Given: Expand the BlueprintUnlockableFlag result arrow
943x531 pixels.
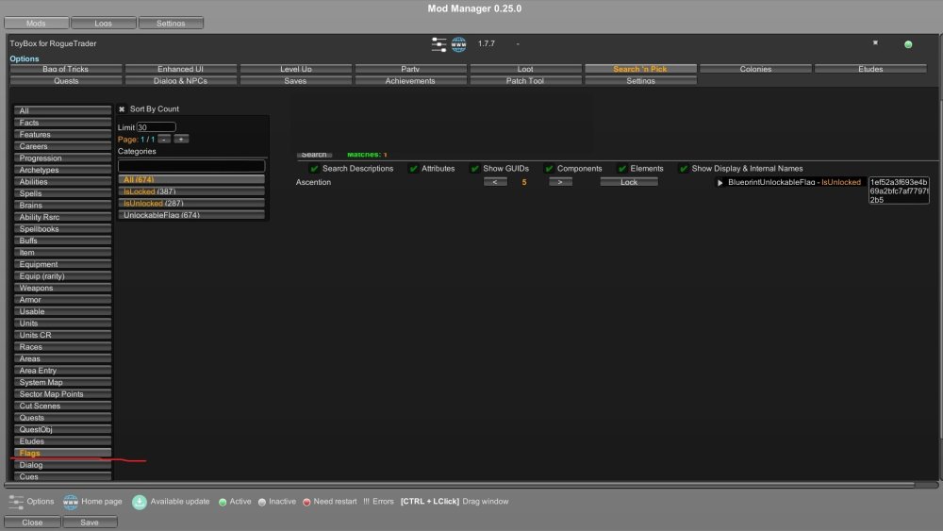Looking at the screenshot, I should pyautogui.click(x=720, y=182).
